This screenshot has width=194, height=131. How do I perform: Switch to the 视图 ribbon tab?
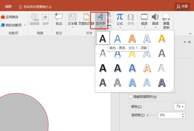[x=8, y=6]
